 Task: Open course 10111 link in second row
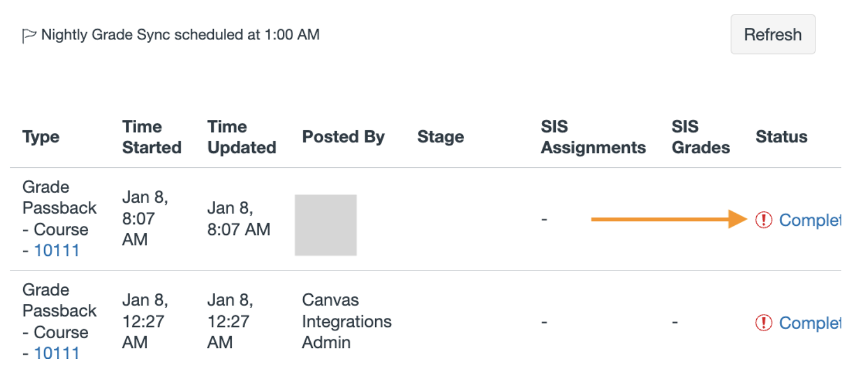[57, 353]
